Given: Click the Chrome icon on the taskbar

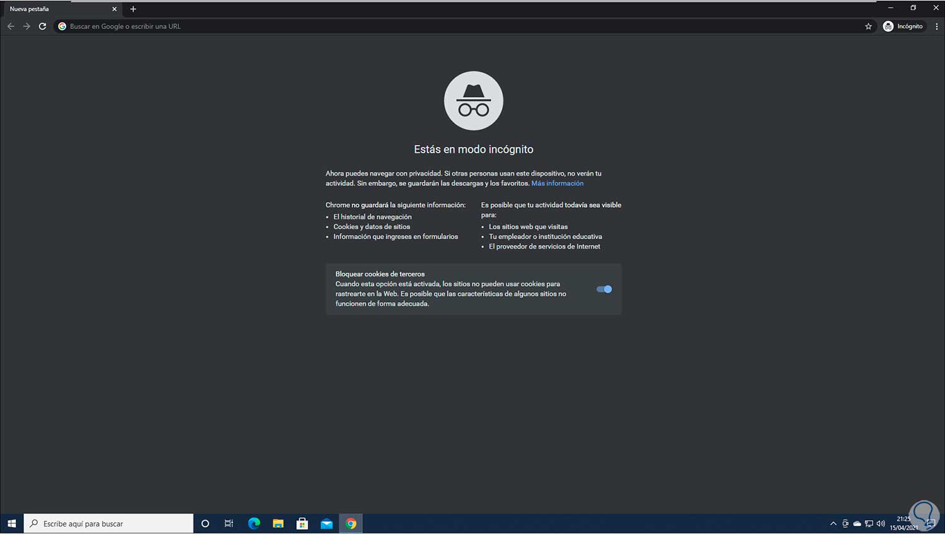Looking at the screenshot, I should click(x=351, y=523).
